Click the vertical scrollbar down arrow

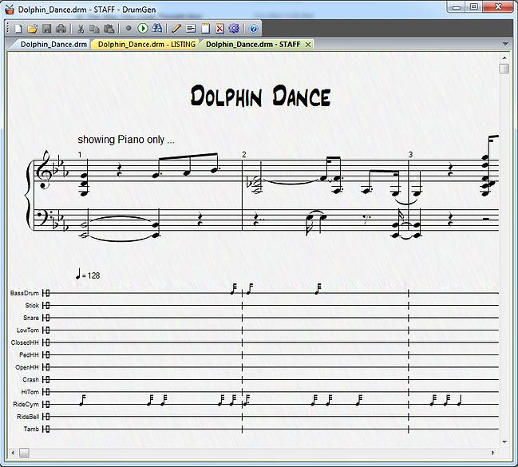pyautogui.click(x=504, y=441)
